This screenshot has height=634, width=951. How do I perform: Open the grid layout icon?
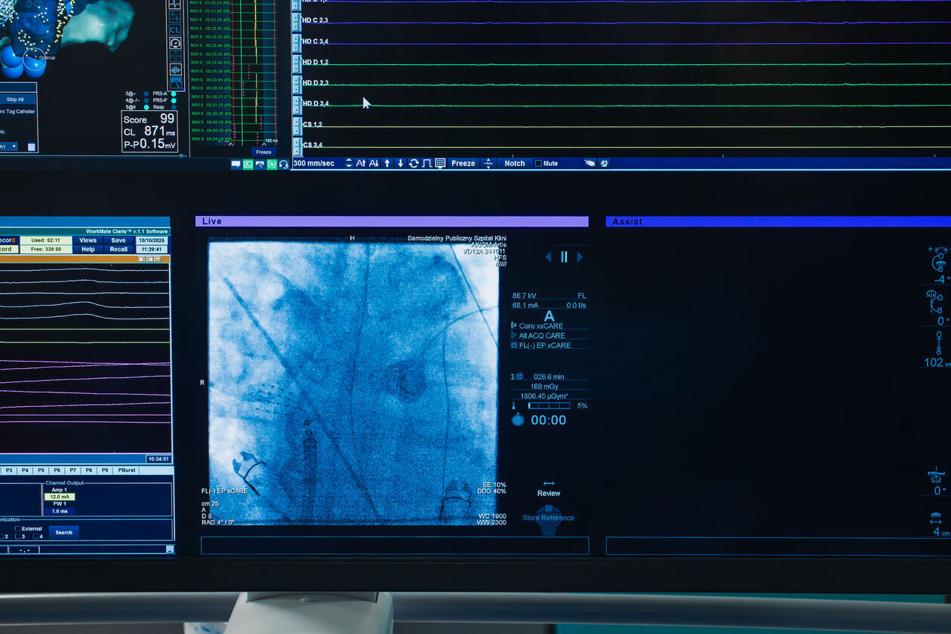click(440, 163)
